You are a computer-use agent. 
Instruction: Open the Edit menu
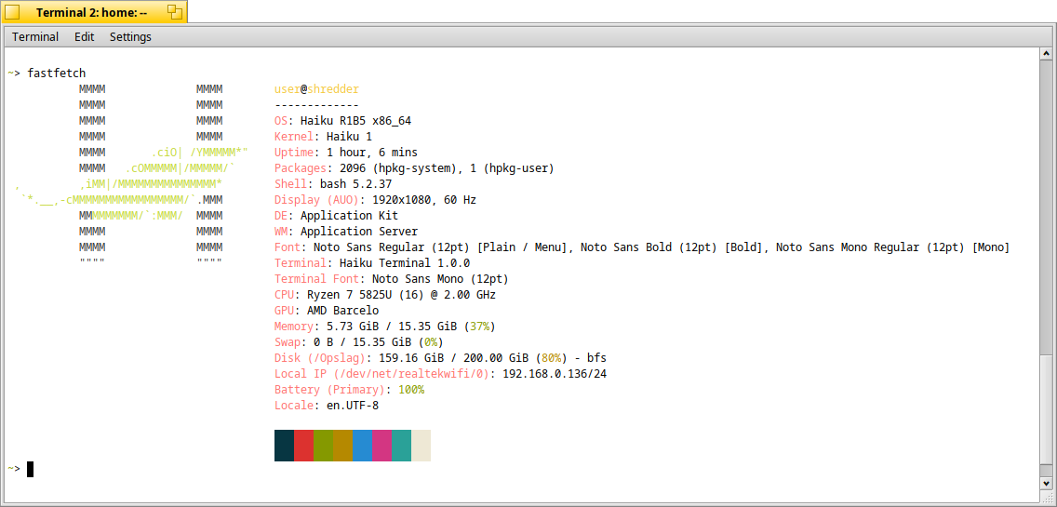(x=84, y=37)
